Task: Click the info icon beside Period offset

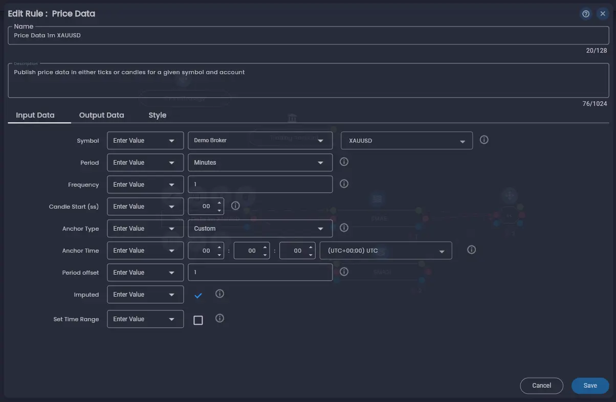Action: [x=344, y=272]
